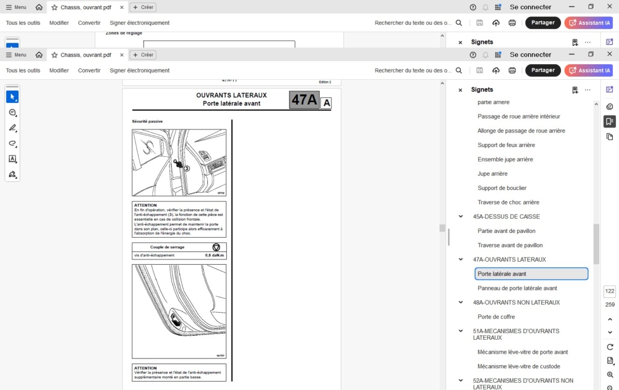Viewport: 619px width, 390px height.
Task: Add a new bookmark via front Signets panel icon
Action: (575, 90)
